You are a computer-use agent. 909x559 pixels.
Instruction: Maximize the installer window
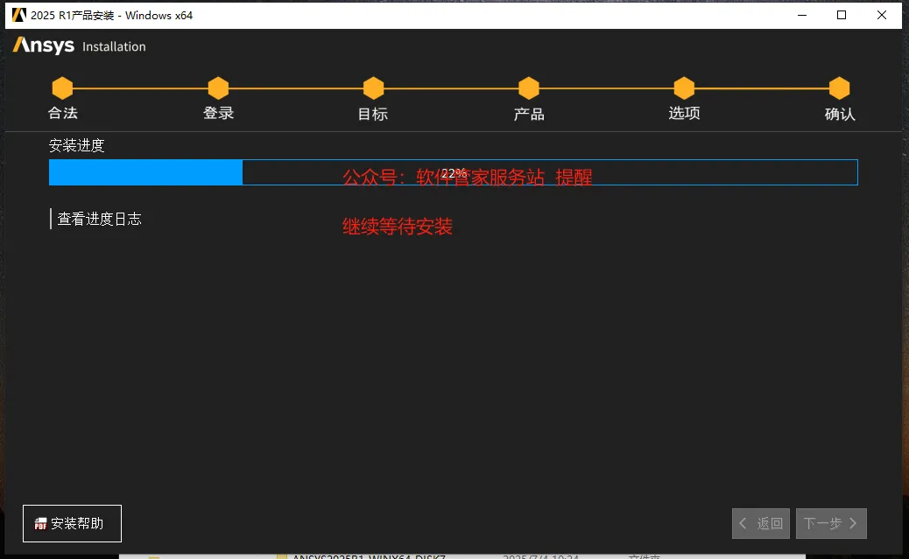coord(842,15)
